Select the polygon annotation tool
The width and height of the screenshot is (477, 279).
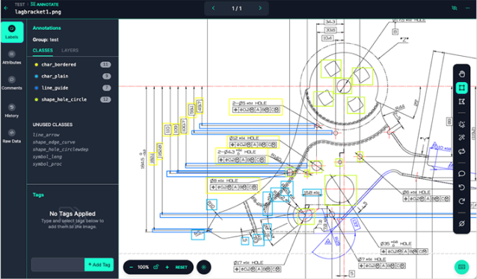(x=461, y=101)
